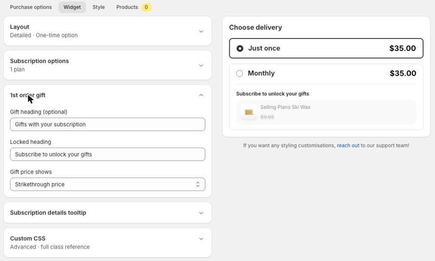Open the Purchase options tab
Image resolution: width=435 pixels, height=261 pixels.
[x=31, y=7]
